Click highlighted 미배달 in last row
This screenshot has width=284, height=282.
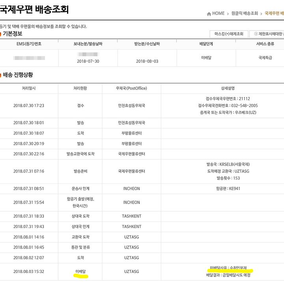point(80,271)
